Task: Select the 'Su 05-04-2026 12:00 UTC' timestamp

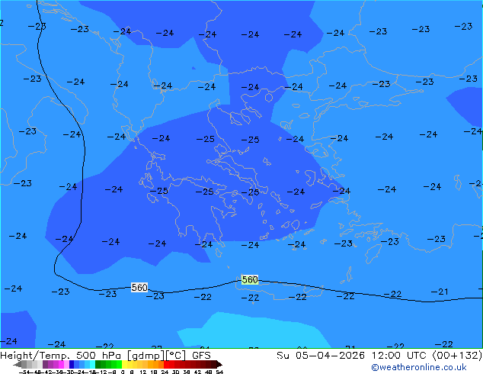Action: pyautogui.click(x=353, y=356)
